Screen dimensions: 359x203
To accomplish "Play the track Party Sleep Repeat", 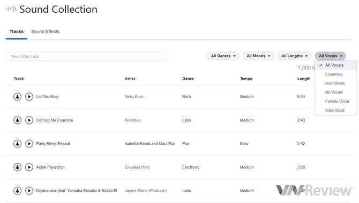I will 29,144.
